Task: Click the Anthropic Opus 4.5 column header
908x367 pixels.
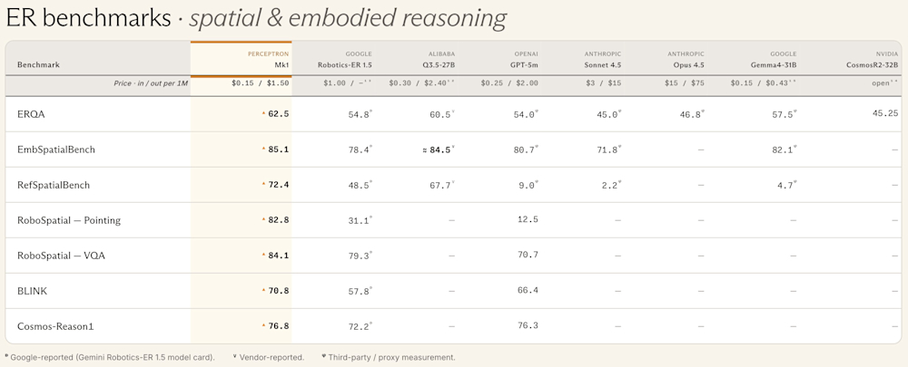Action: (686, 59)
